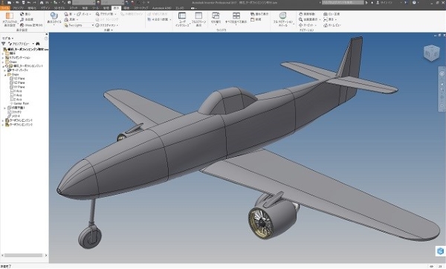Click the browser find binoculars icon
Image resolution: width=446 pixels, height=269 pixels.
pos(38,44)
